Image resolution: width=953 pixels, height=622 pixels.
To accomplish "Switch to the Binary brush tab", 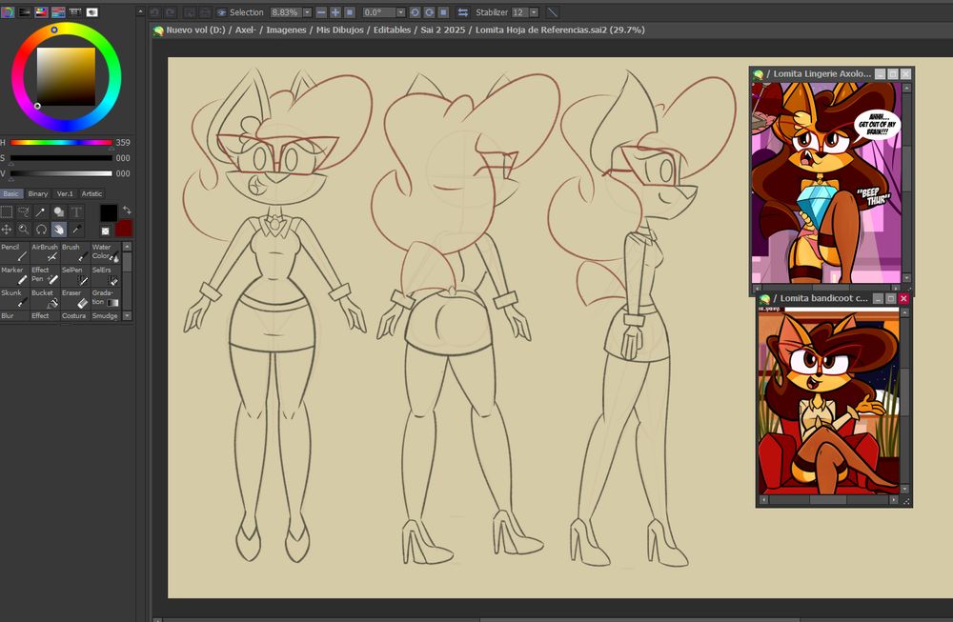I will pyautogui.click(x=38, y=193).
